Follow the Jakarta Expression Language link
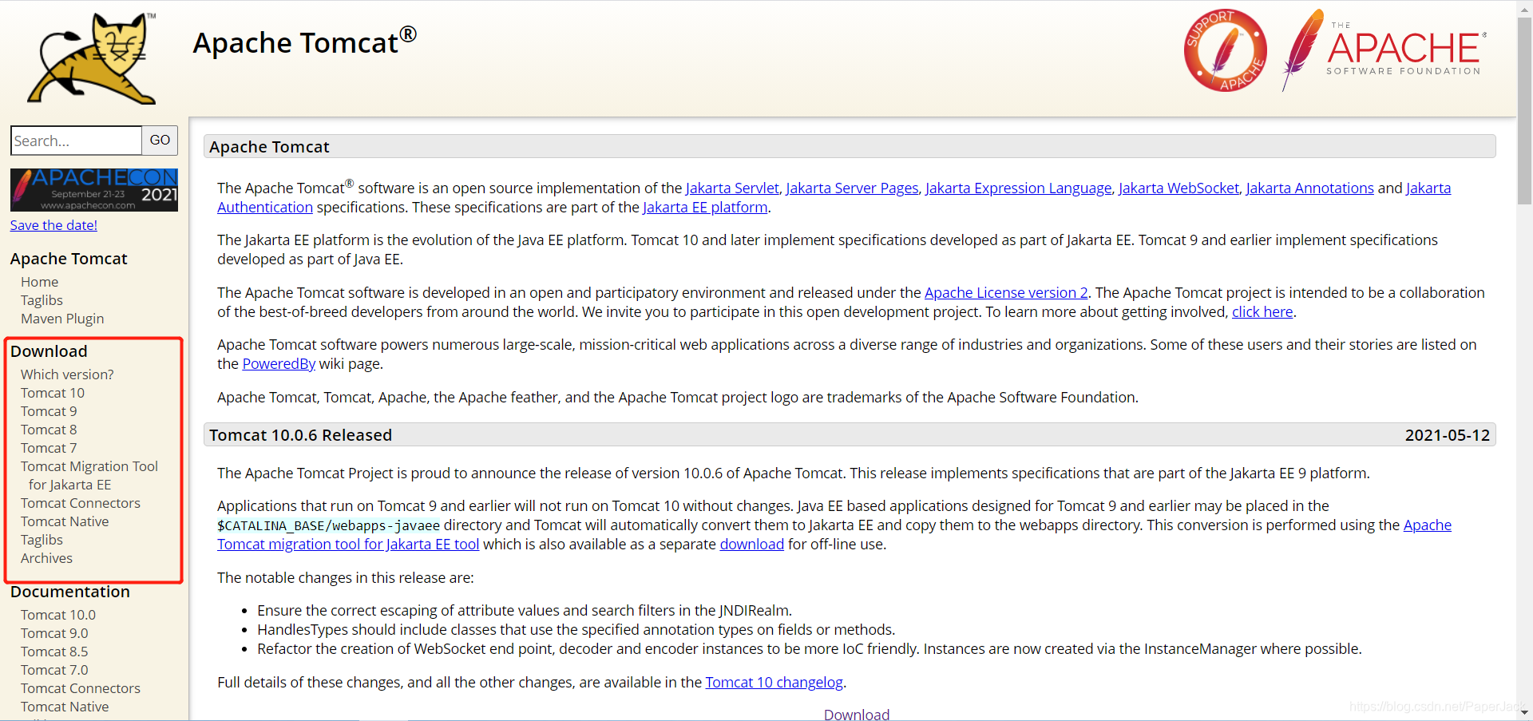This screenshot has height=721, width=1533. (x=1018, y=188)
